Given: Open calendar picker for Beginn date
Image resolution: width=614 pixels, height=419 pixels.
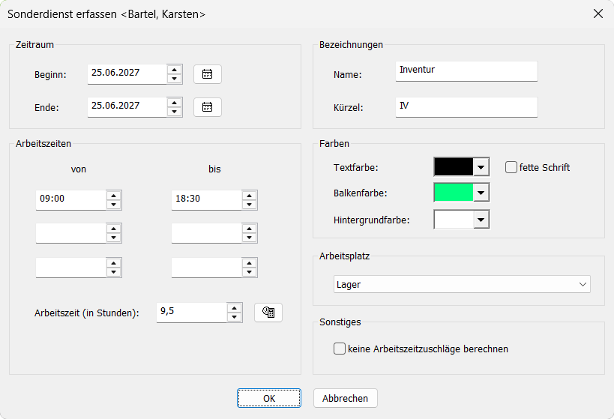Looking at the screenshot, I should [208, 74].
